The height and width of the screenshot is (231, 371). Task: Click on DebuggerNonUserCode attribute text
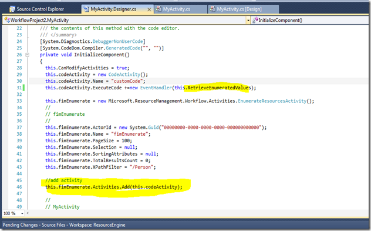pos(117,42)
